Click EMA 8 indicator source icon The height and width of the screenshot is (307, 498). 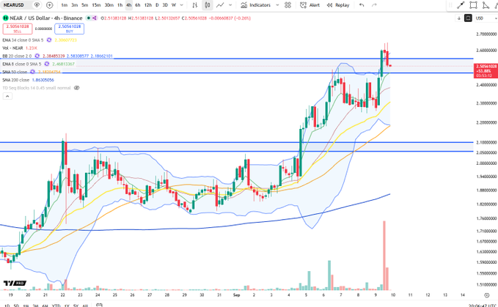47,64
